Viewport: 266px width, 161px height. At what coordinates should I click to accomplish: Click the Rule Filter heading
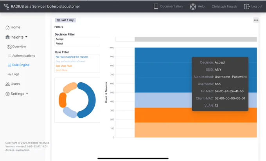[x=62, y=52]
